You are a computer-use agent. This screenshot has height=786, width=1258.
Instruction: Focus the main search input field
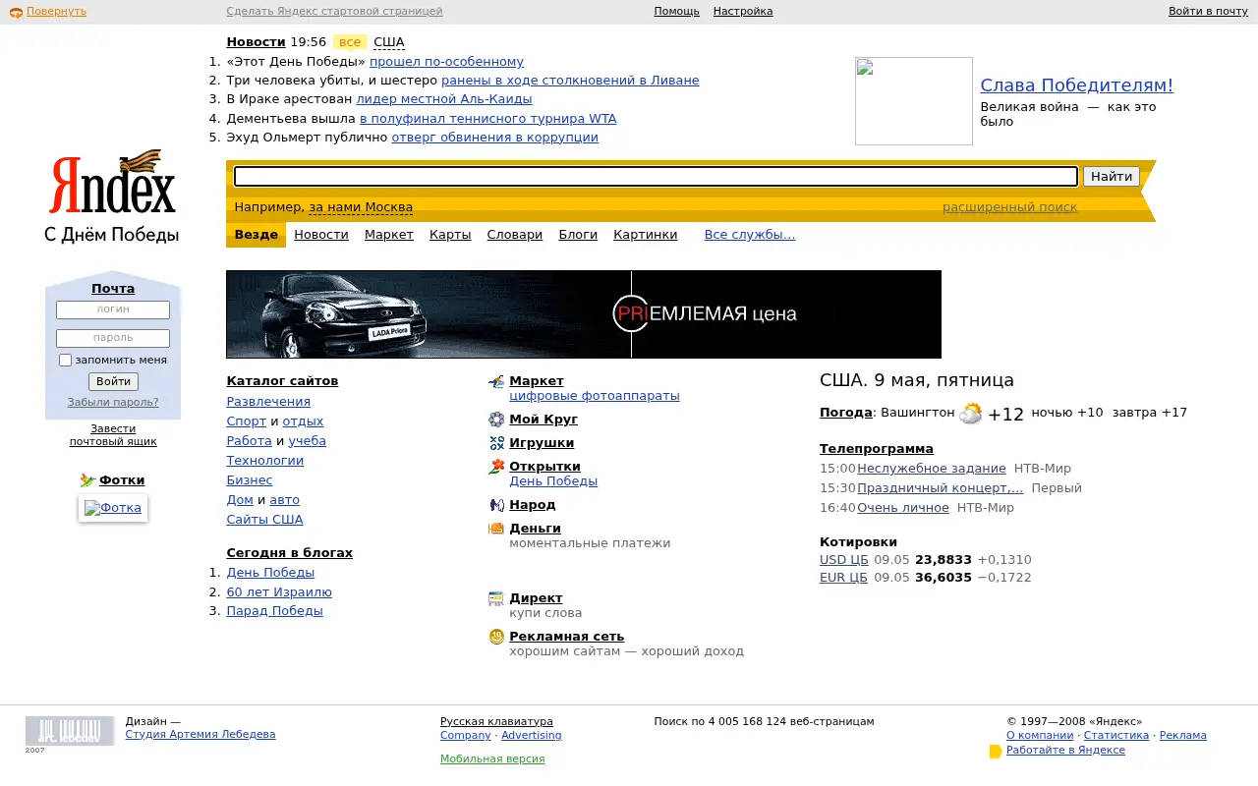656,177
